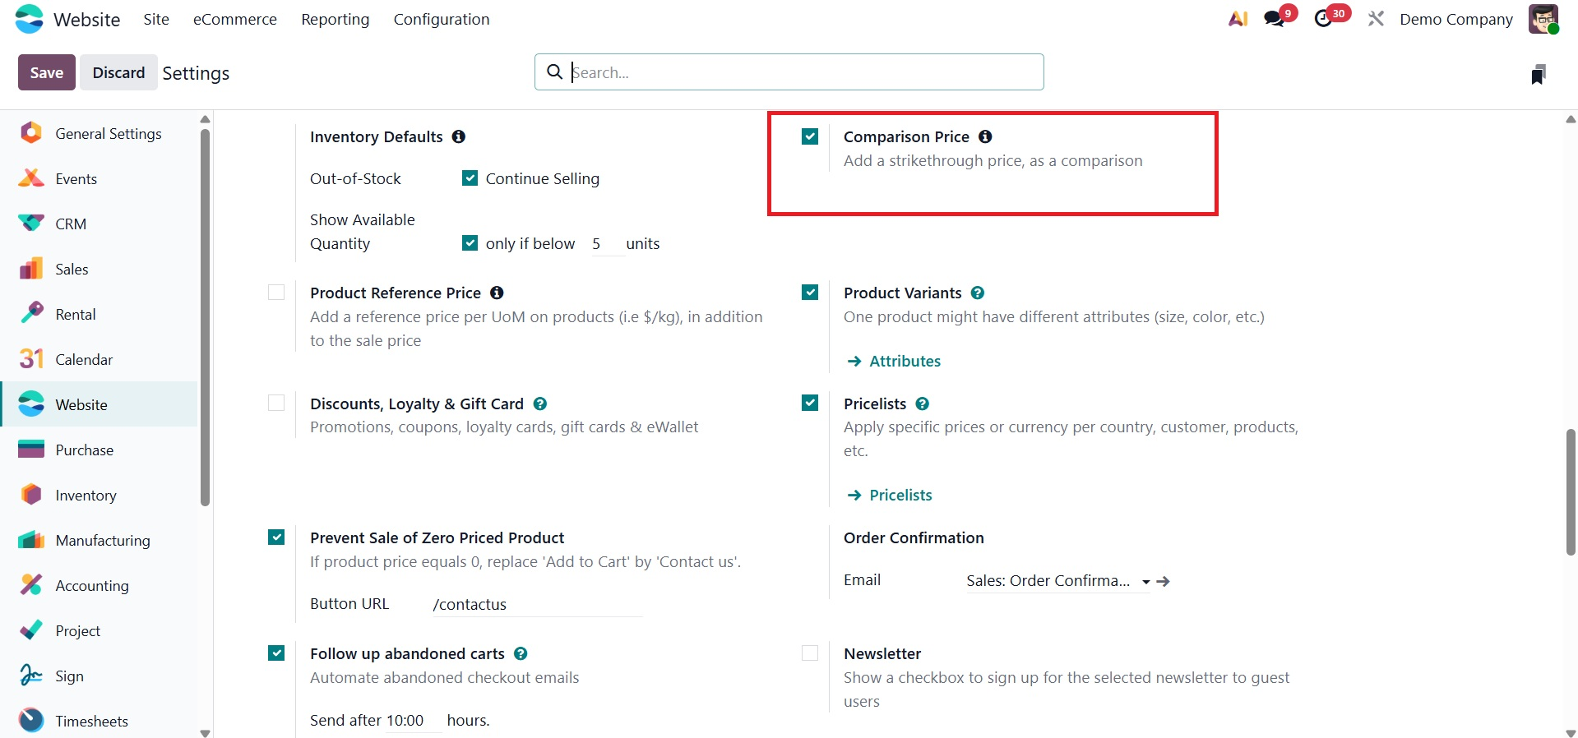The height and width of the screenshot is (738, 1578).
Task: Open the chat messages icon
Action: (x=1275, y=19)
